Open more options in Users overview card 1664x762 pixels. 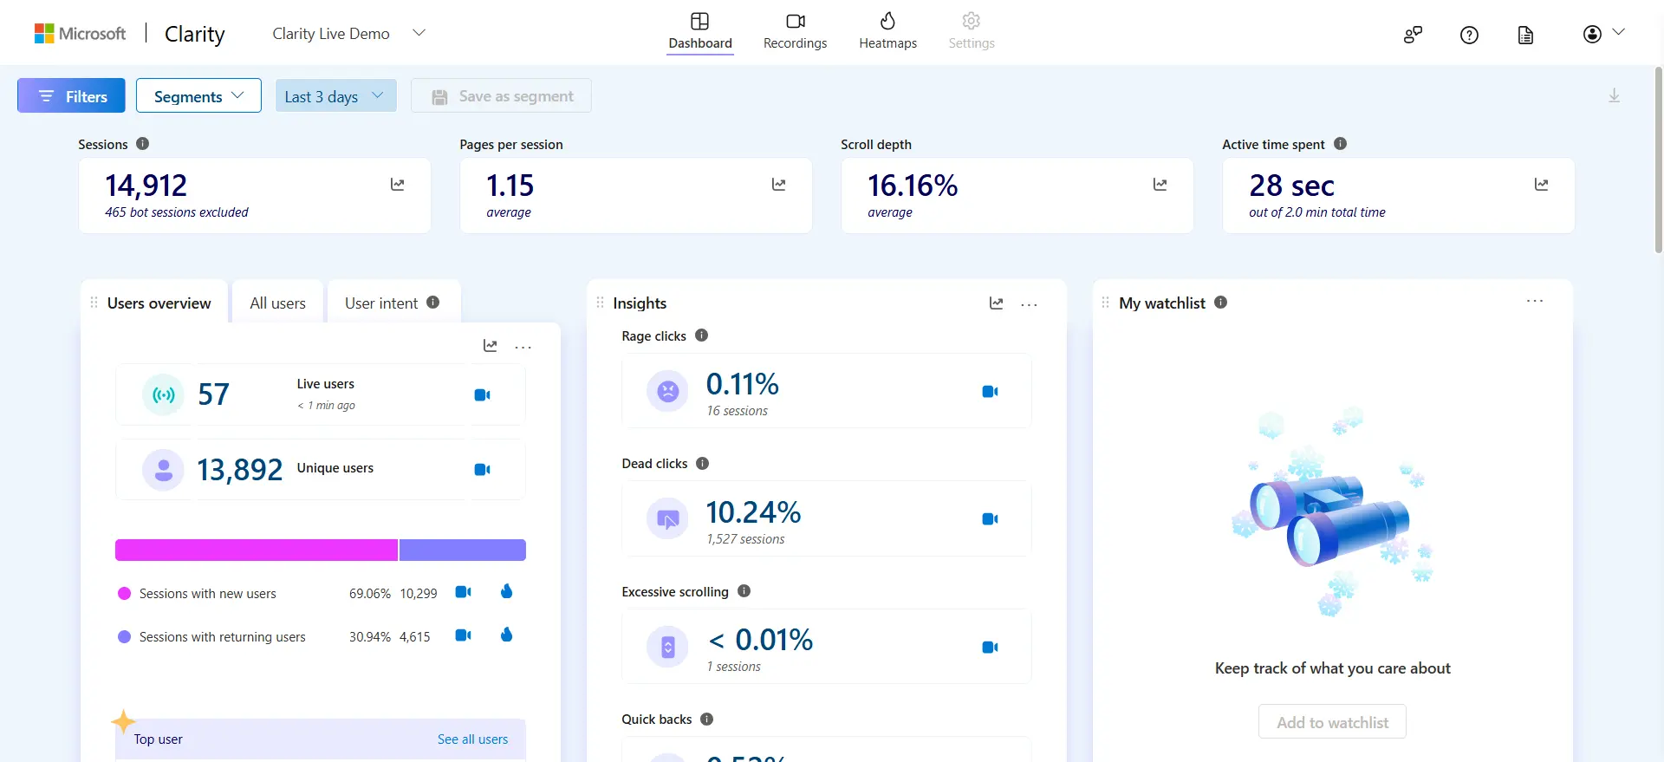(523, 347)
